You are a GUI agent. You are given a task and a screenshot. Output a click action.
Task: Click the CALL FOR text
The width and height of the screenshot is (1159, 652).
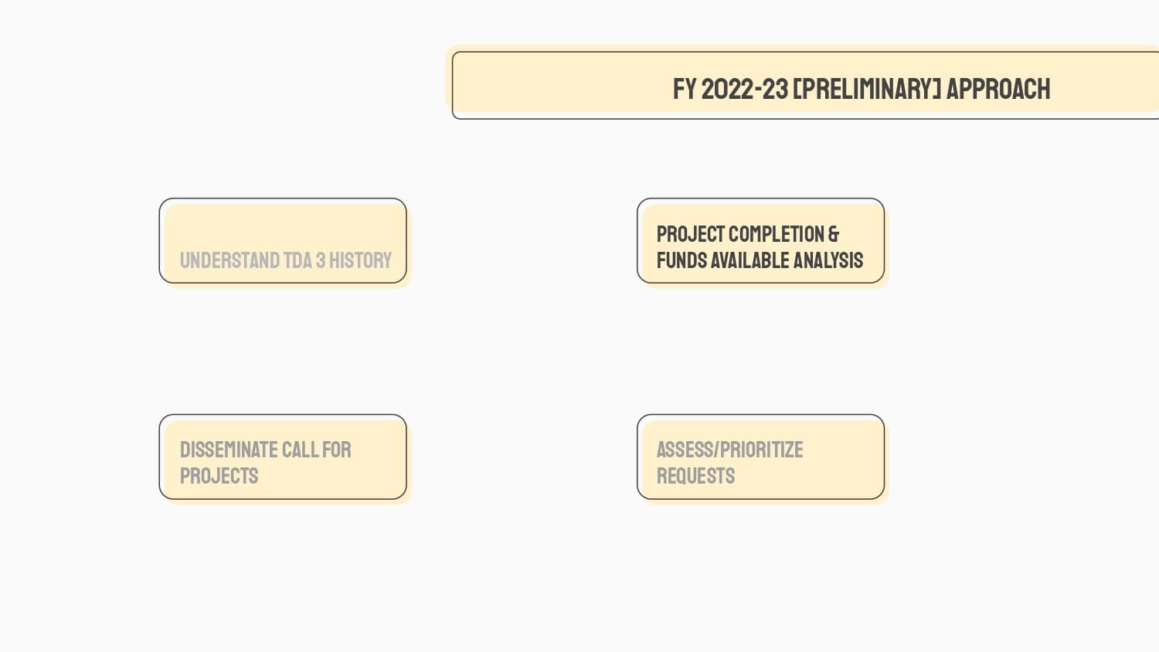[x=317, y=450]
